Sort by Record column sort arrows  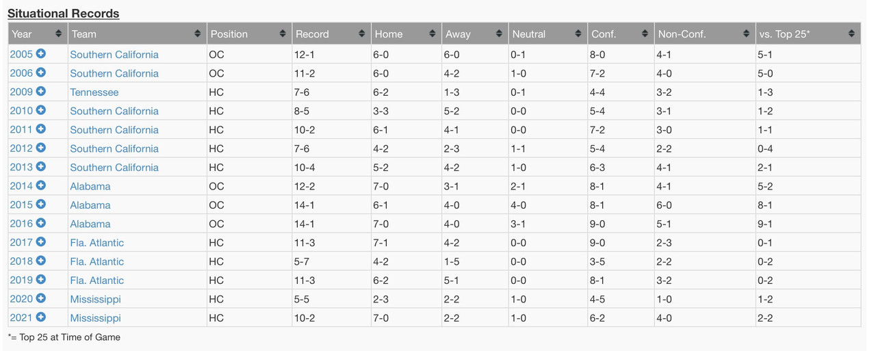pyautogui.click(x=361, y=34)
